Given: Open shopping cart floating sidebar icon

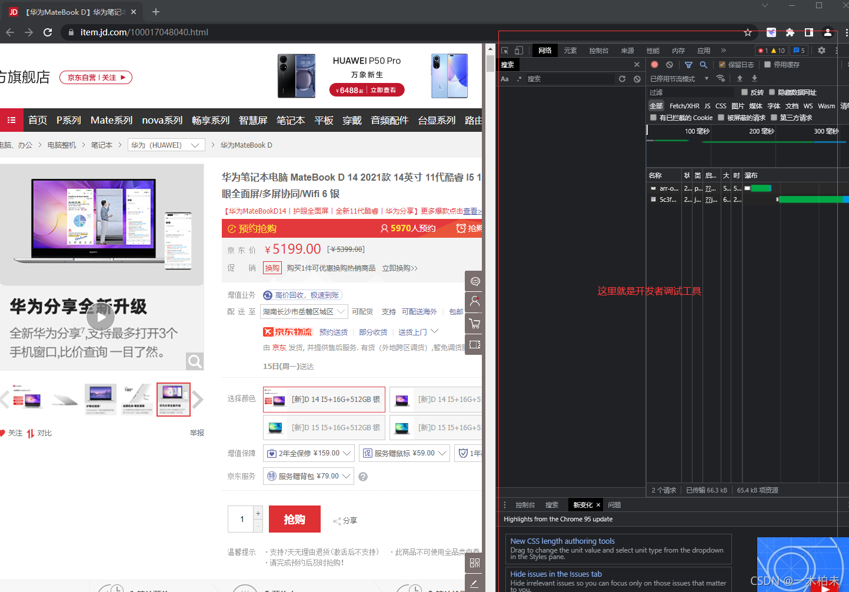Looking at the screenshot, I should point(475,324).
